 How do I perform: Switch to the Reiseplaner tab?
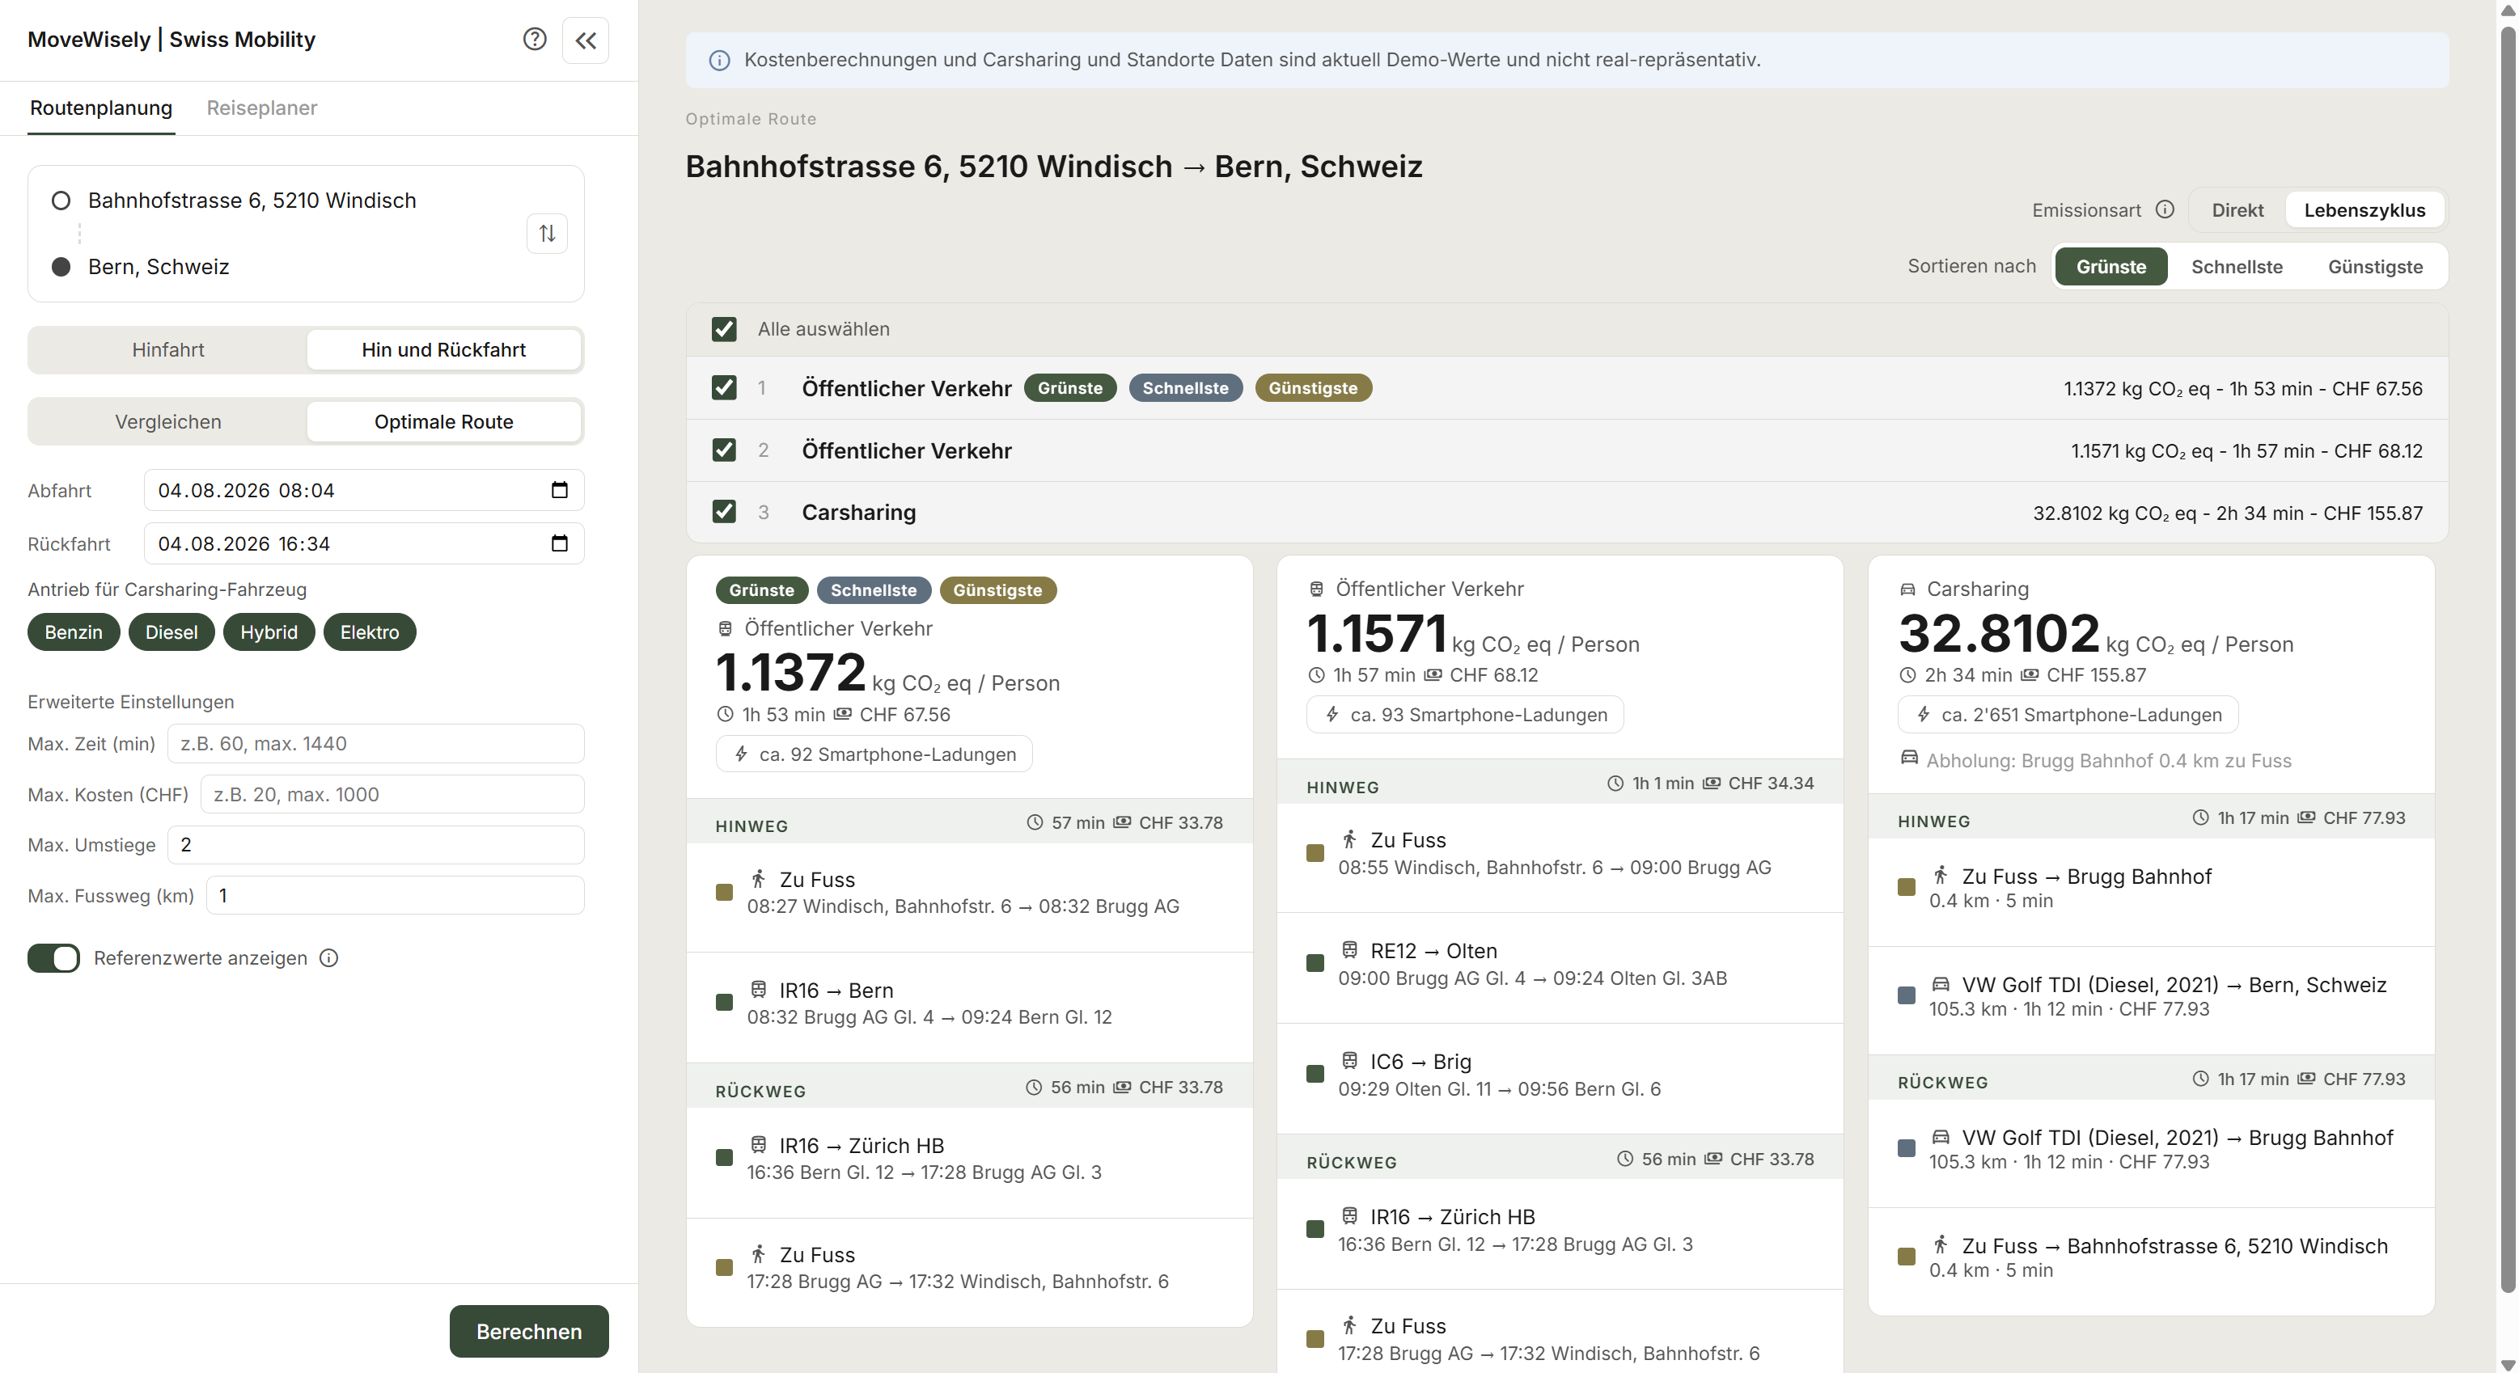(262, 108)
